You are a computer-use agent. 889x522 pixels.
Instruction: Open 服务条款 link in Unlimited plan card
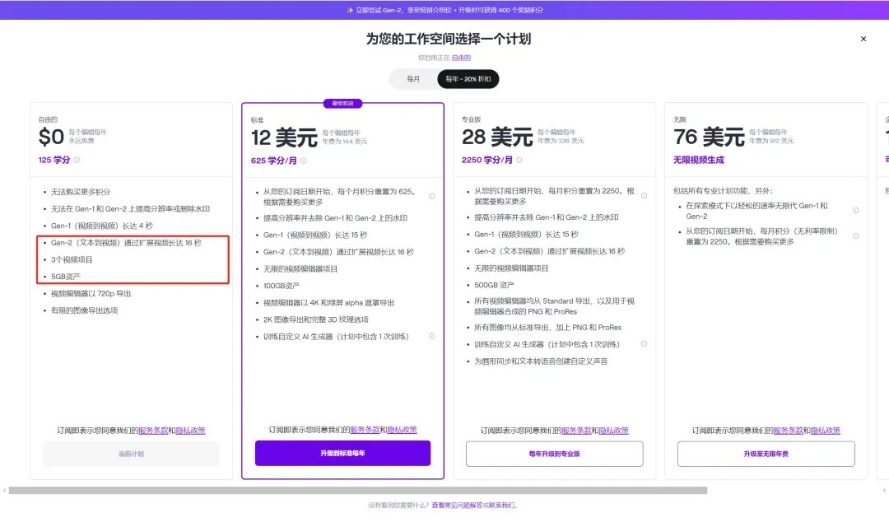click(788, 431)
